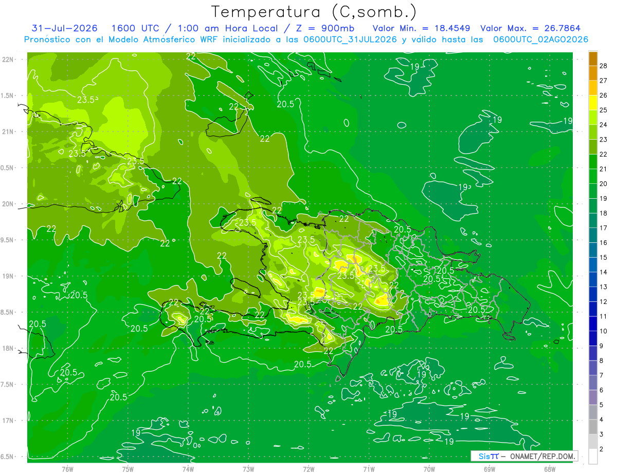Click colorbar label '9' on the legend
This screenshot has width=617, height=476.
pos(602,346)
